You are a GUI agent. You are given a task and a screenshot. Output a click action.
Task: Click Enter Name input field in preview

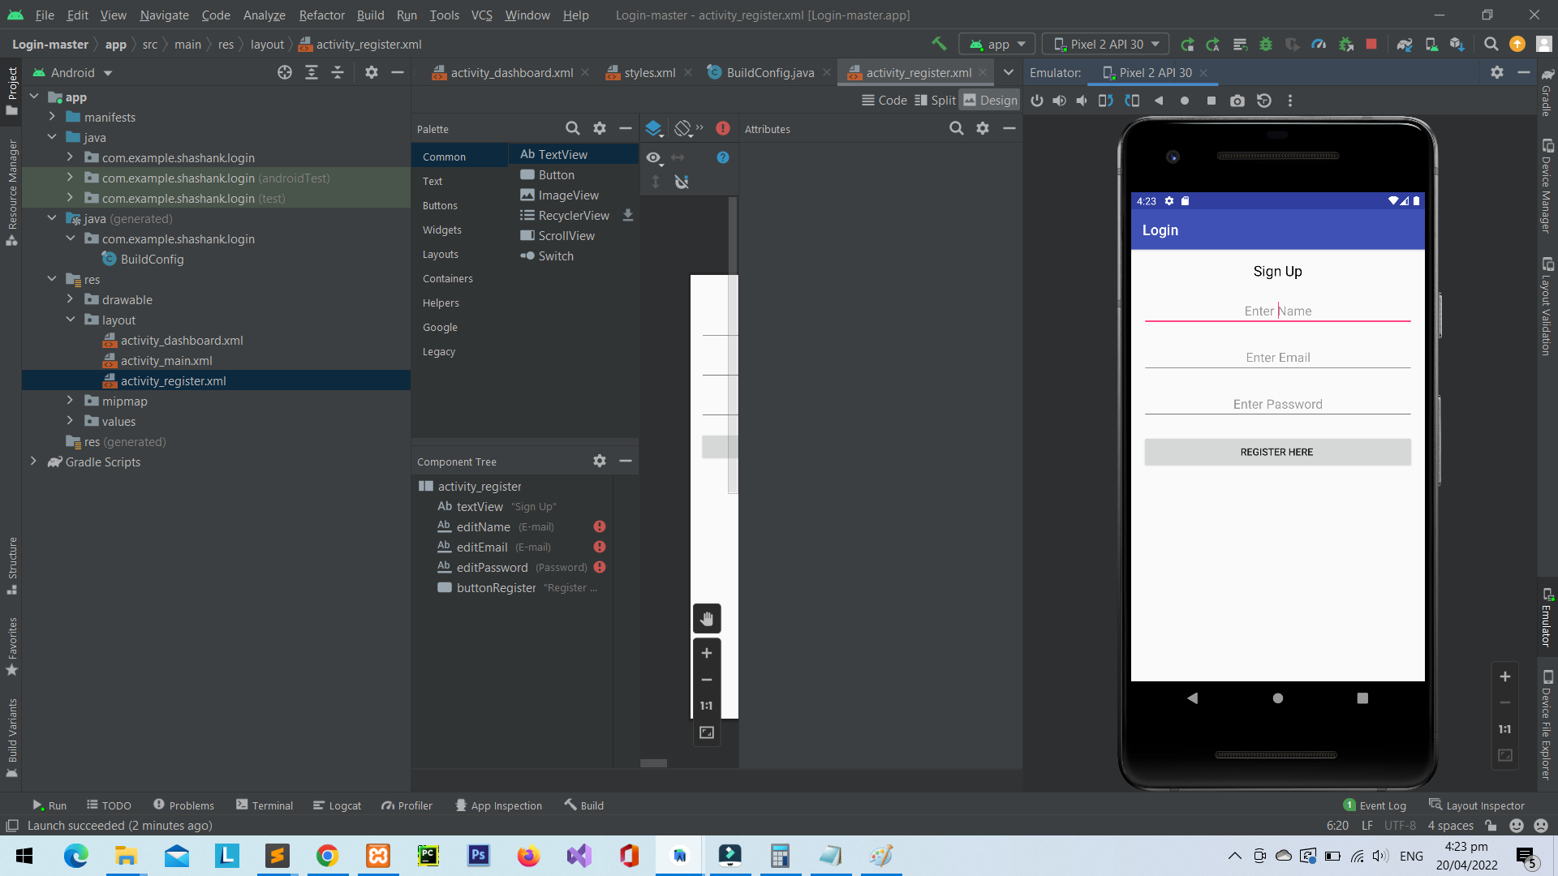click(x=1276, y=310)
